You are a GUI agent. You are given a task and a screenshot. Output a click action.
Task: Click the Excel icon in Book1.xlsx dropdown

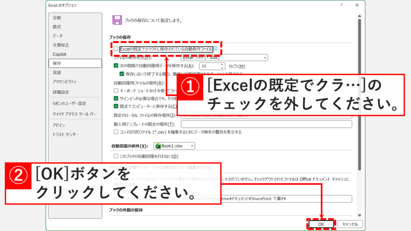click(158, 146)
